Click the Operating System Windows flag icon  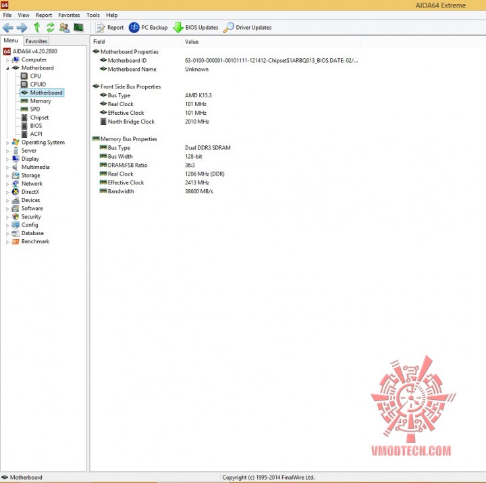pyautogui.click(x=16, y=143)
